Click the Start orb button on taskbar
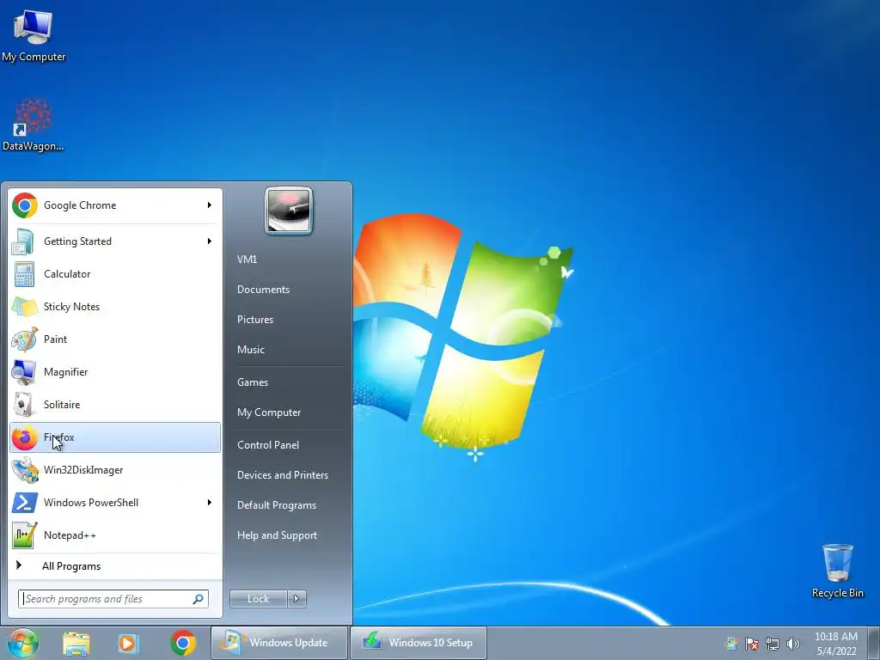Screen dimensions: 880x660 22,643
